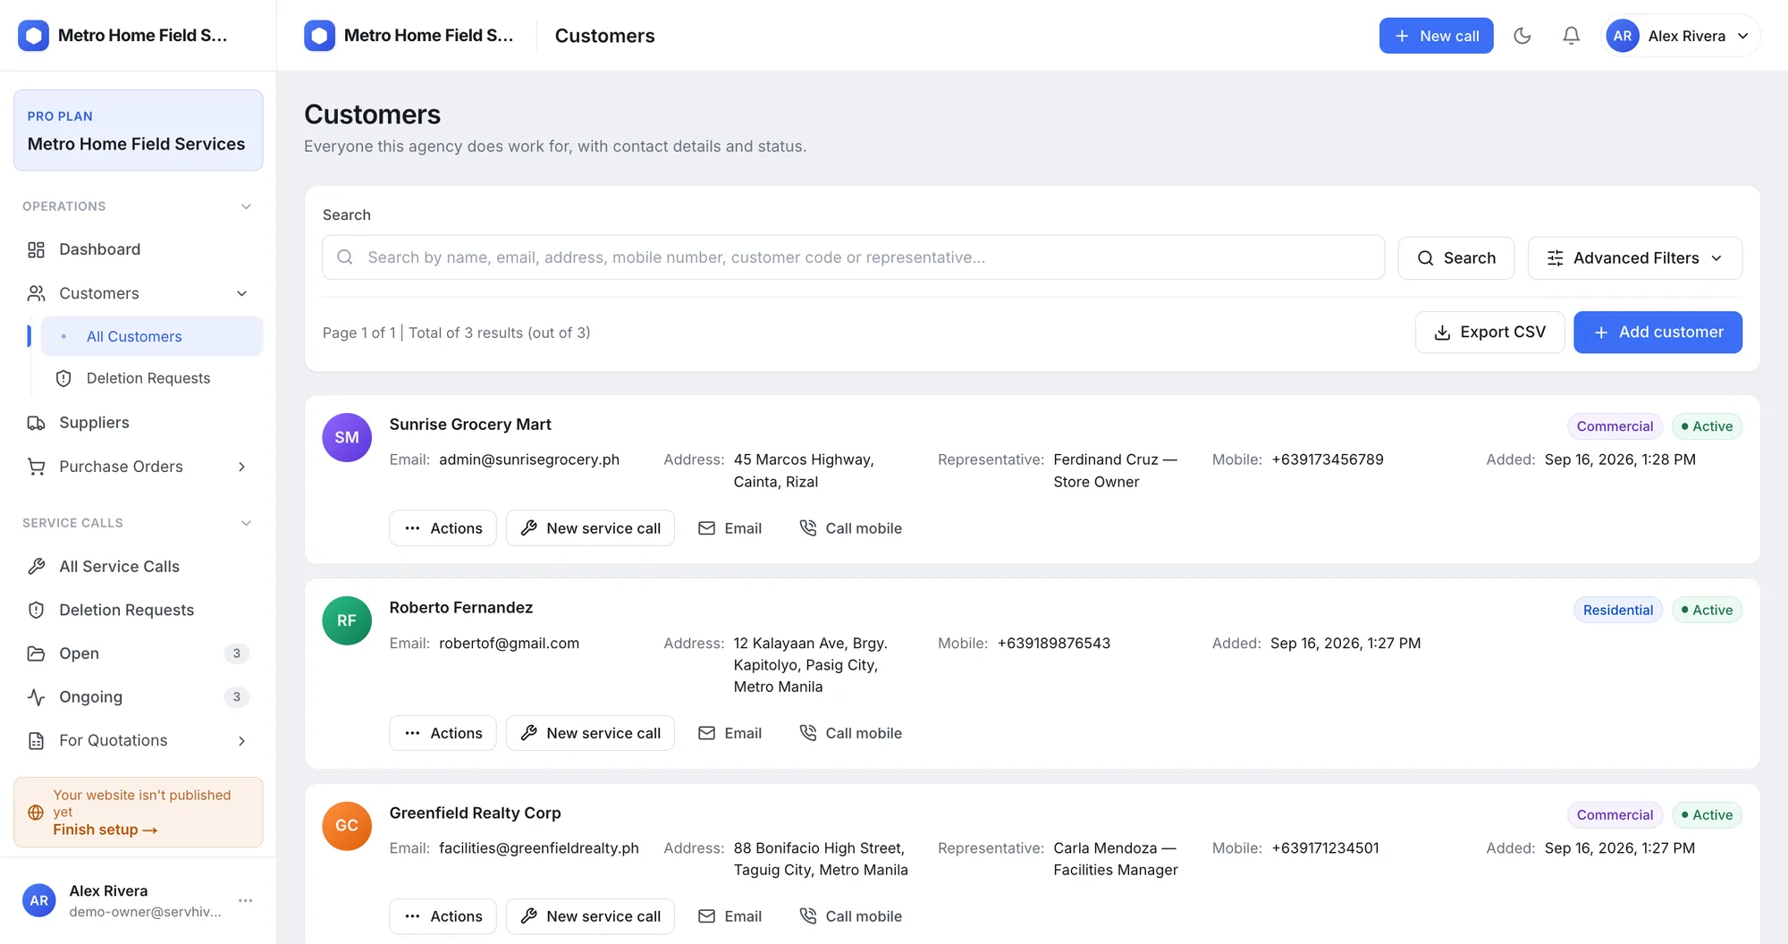Click the SM avatar for Sunrise Grocery Mart
Viewport: 1788px width, 944px height.
pyautogui.click(x=347, y=437)
